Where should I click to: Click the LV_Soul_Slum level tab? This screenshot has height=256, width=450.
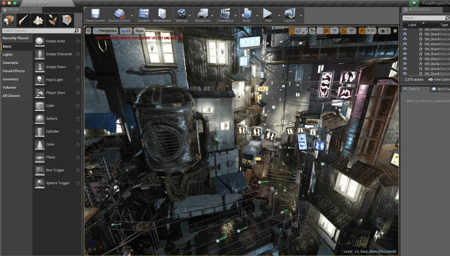36,3
